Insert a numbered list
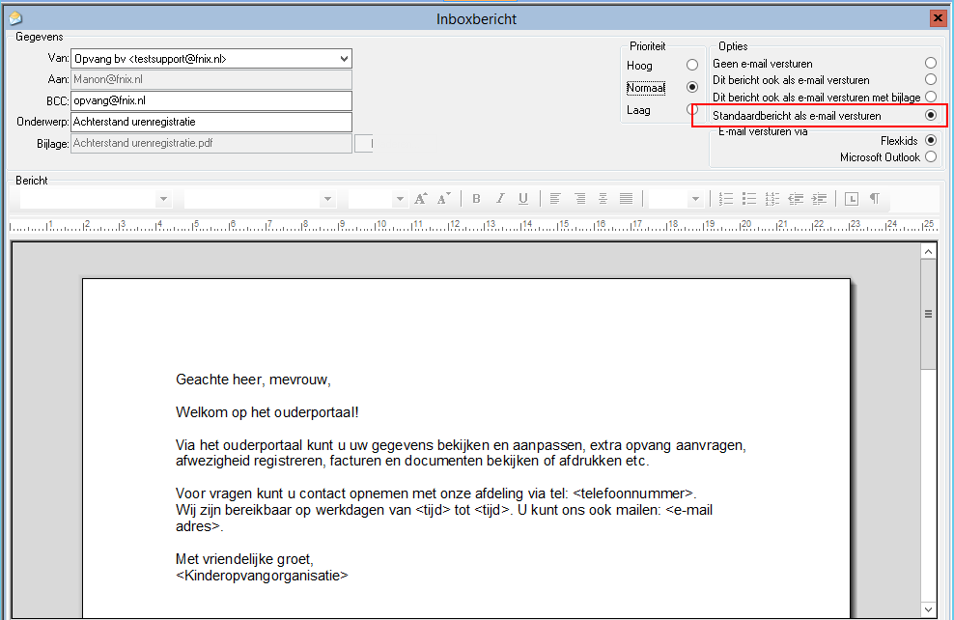The height and width of the screenshot is (620, 954). tap(727, 199)
